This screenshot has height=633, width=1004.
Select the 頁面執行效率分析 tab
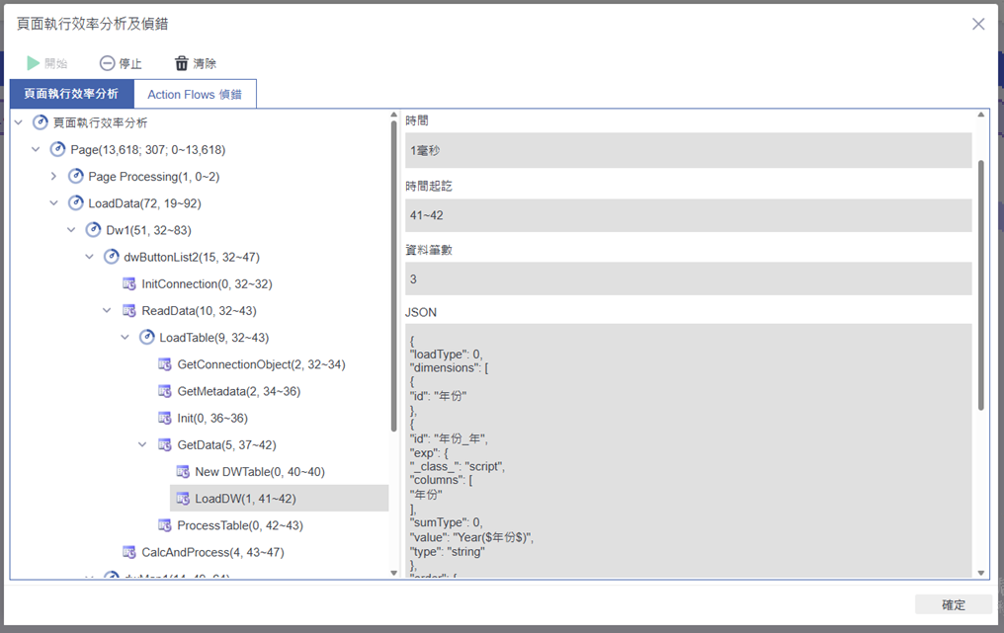point(71,95)
